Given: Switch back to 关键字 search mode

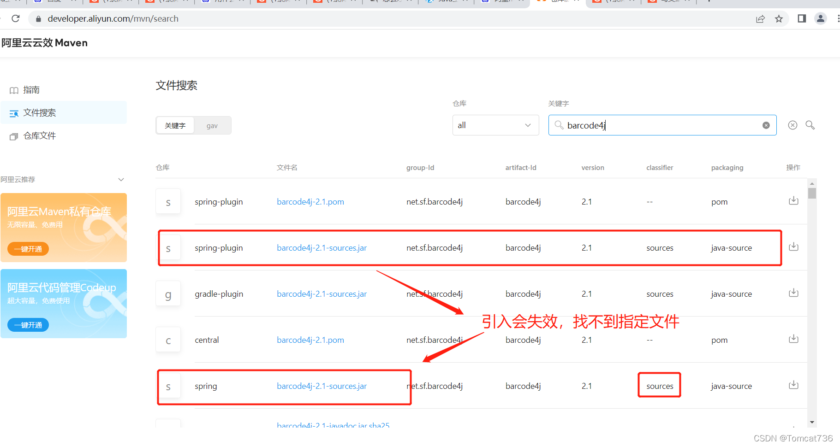Looking at the screenshot, I should [x=175, y=125].
